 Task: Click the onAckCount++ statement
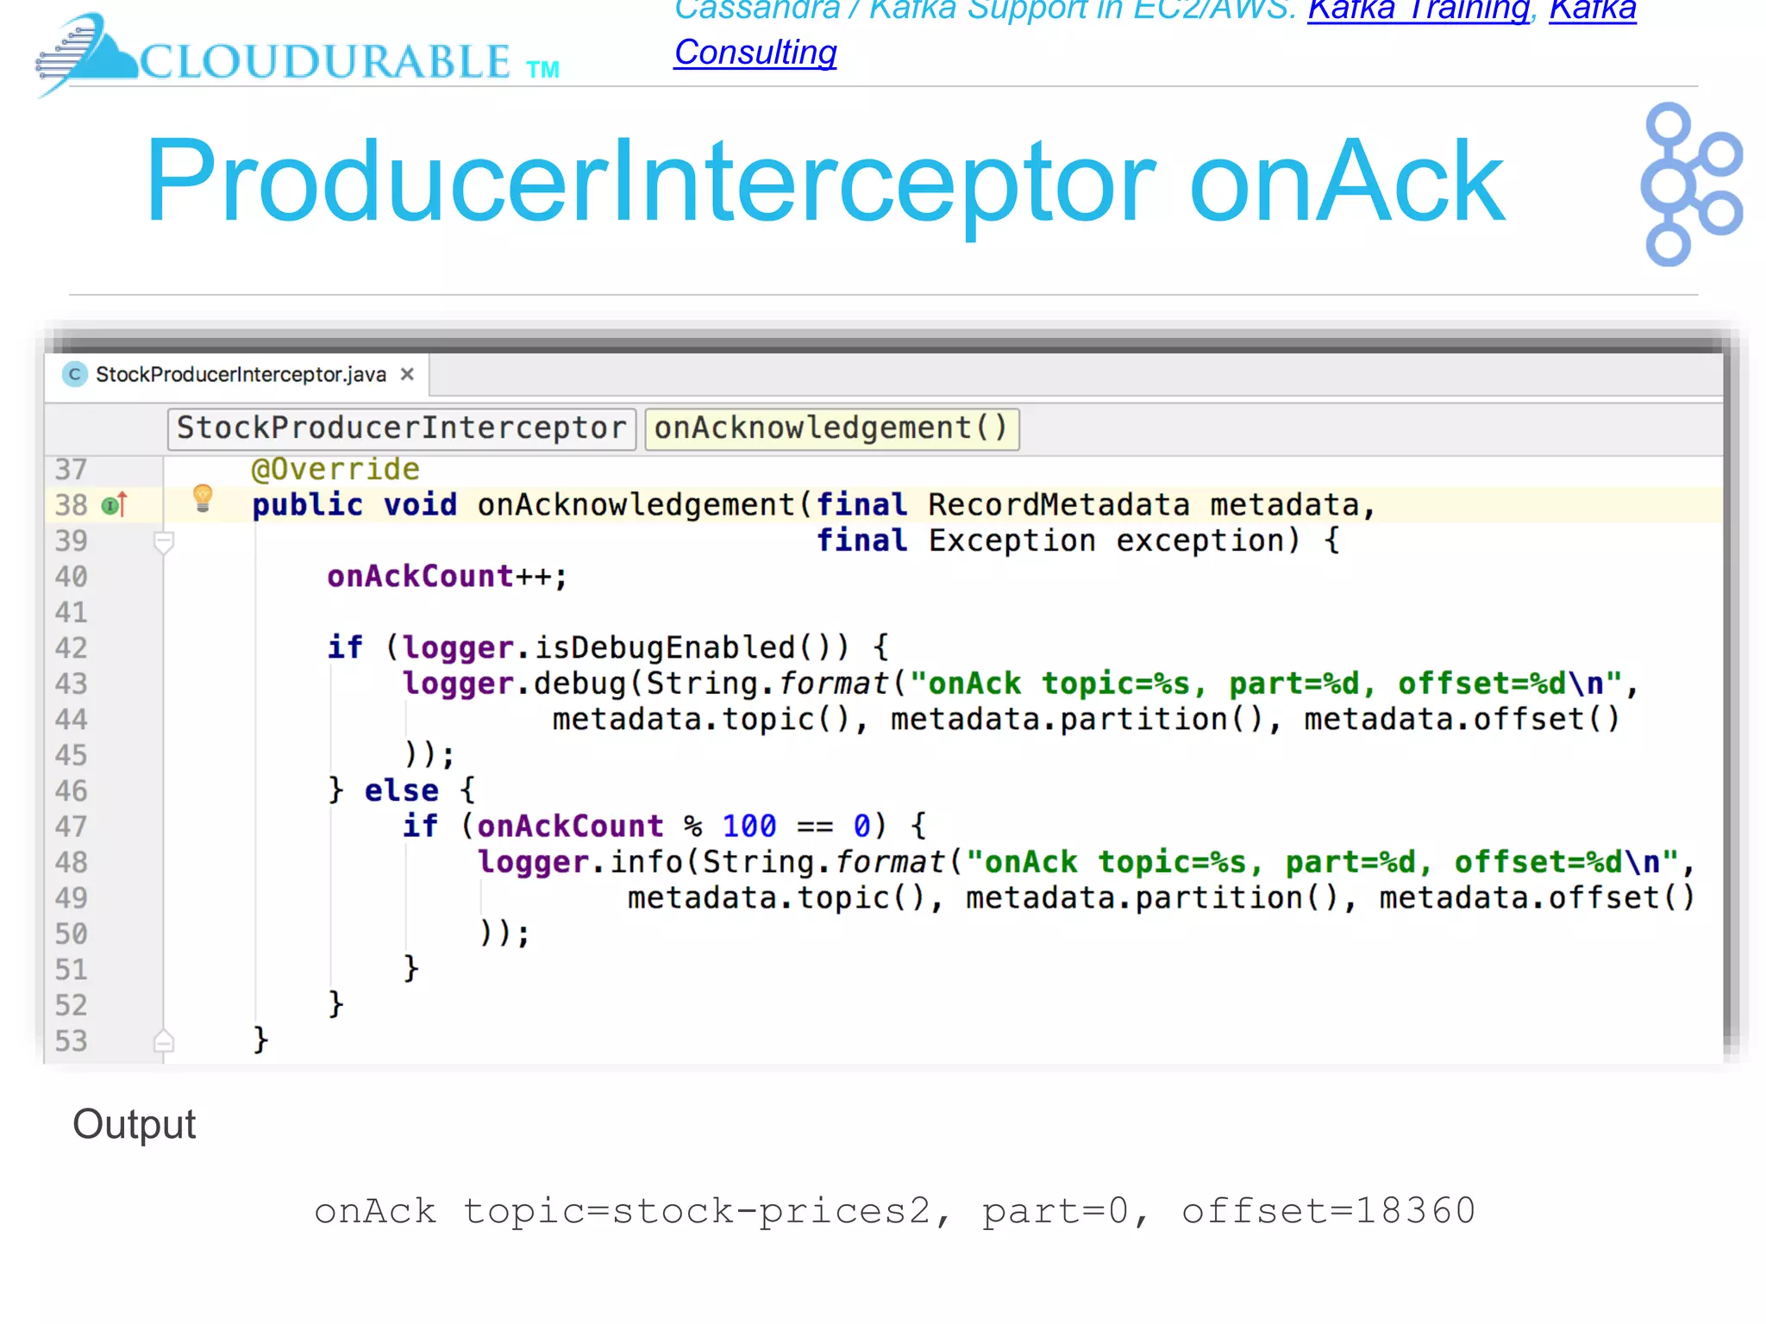tap(446, 576)
